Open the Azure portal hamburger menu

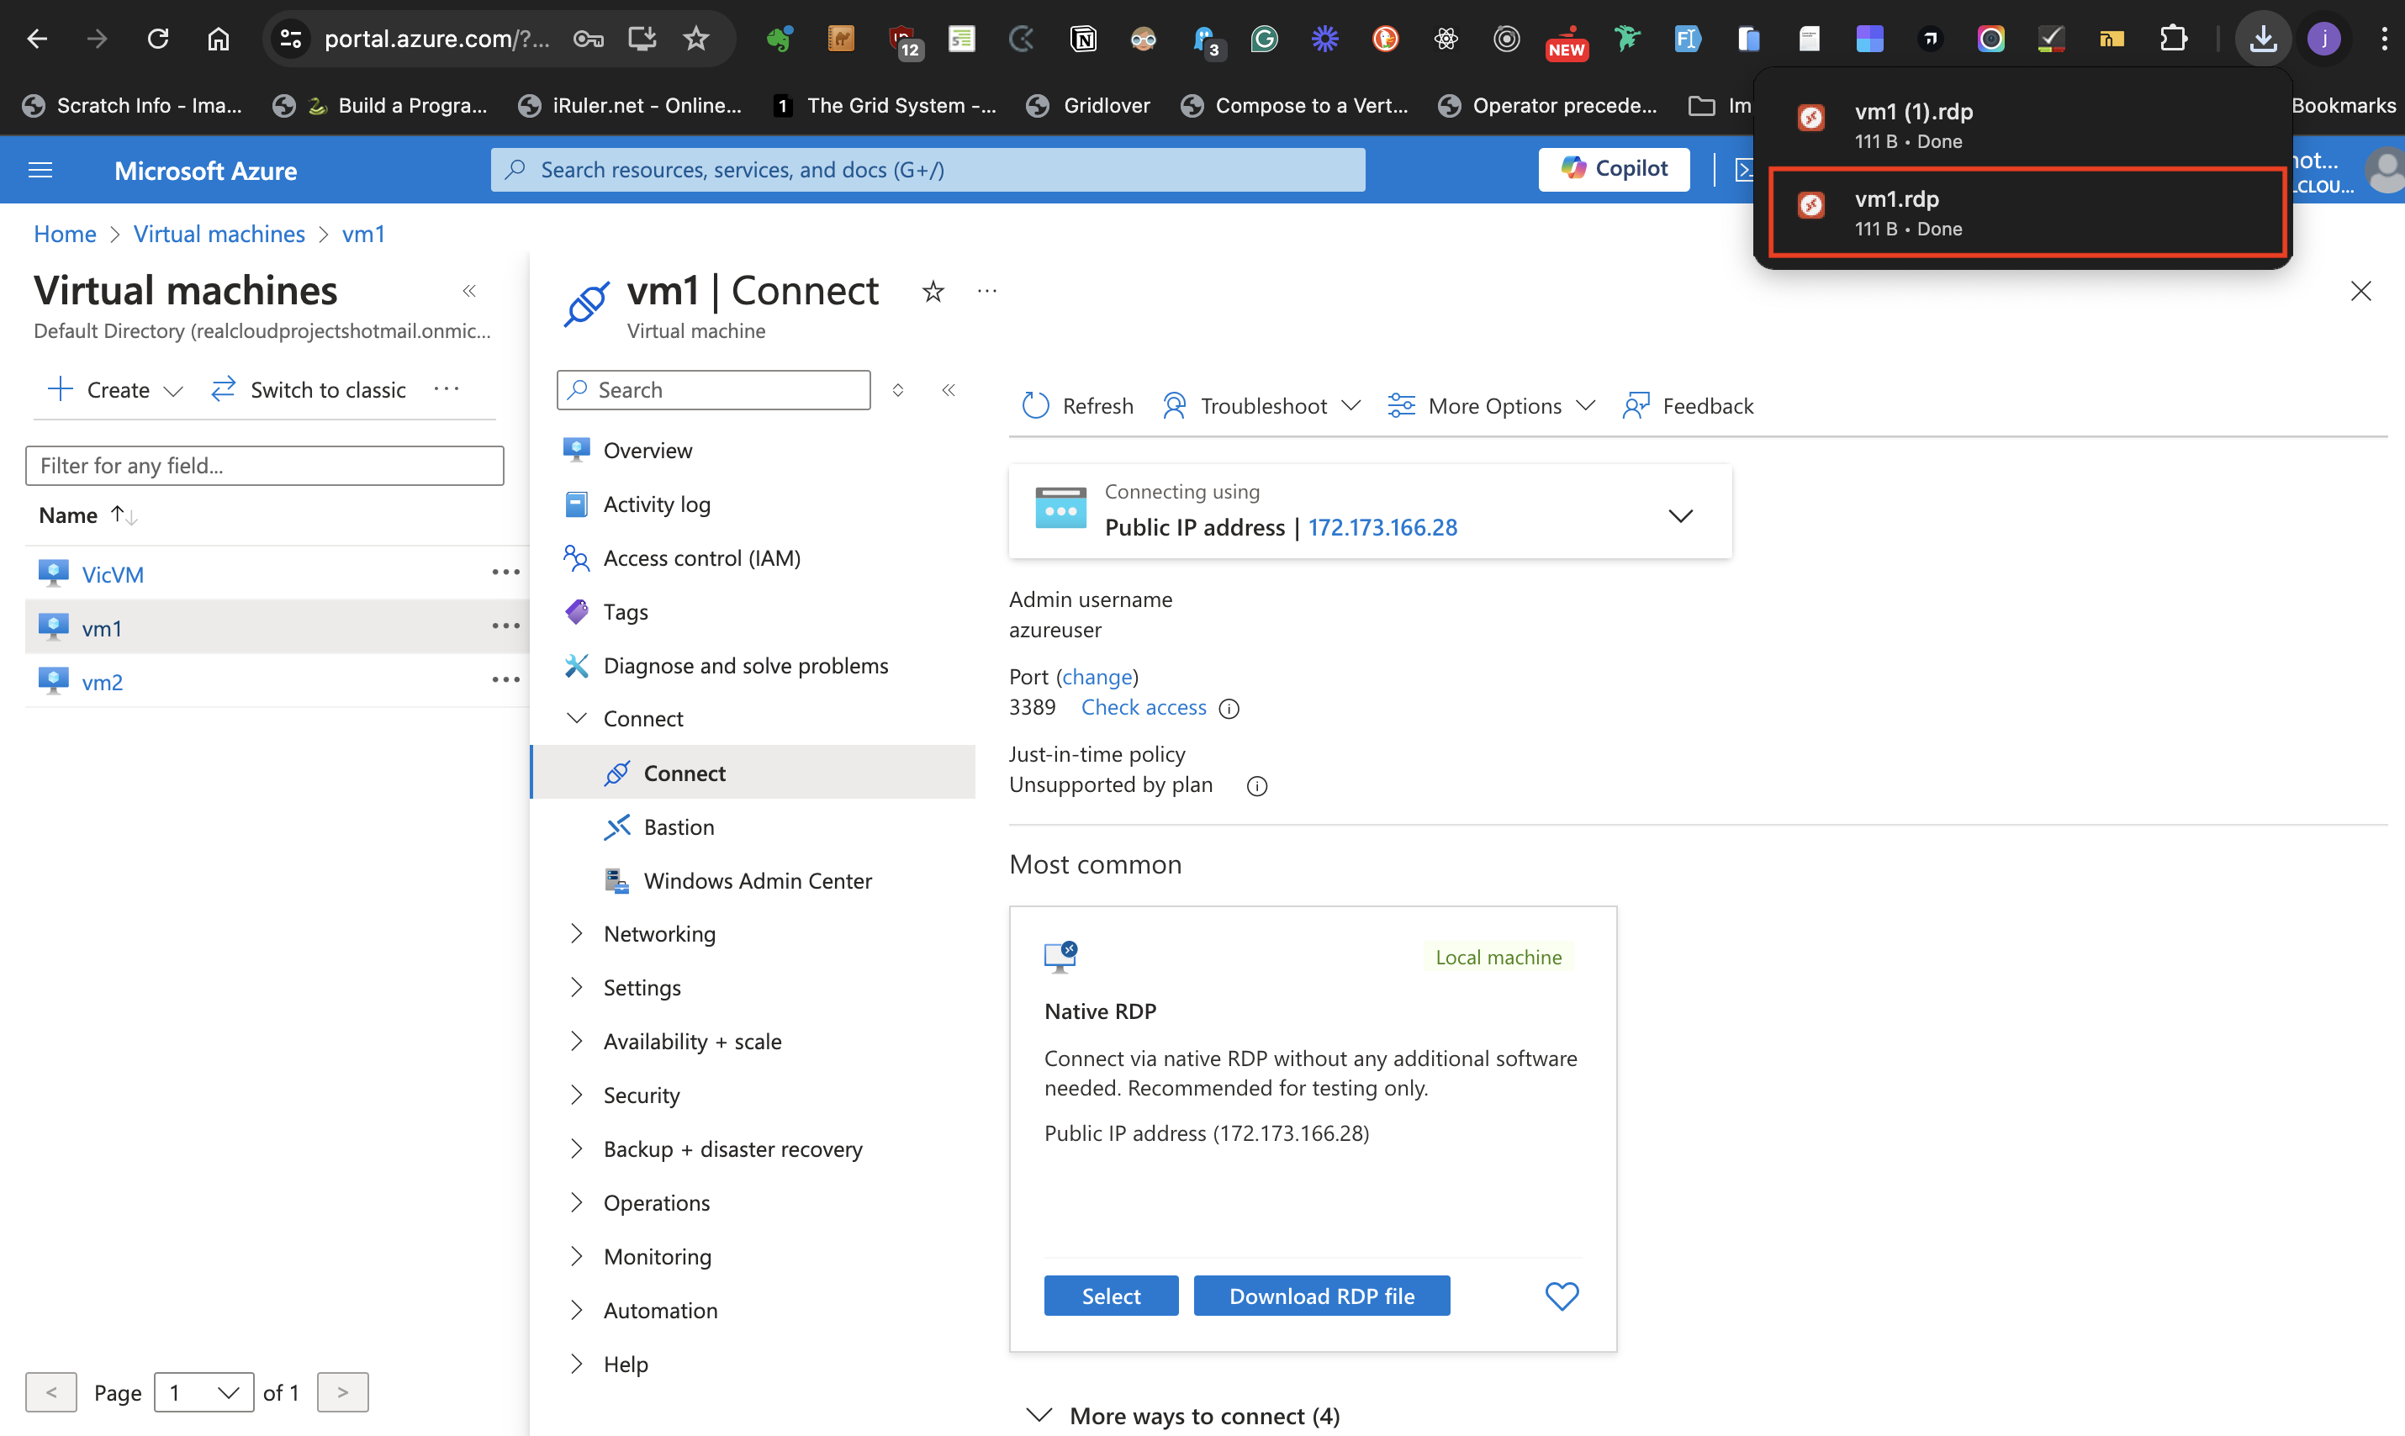(40, 169)
